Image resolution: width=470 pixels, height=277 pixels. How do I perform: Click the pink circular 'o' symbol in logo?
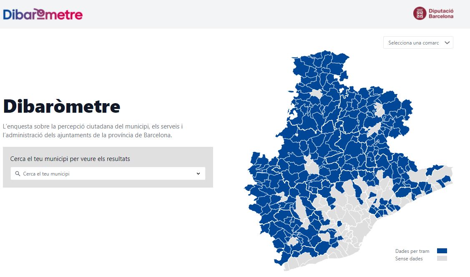tap(41, 13)
